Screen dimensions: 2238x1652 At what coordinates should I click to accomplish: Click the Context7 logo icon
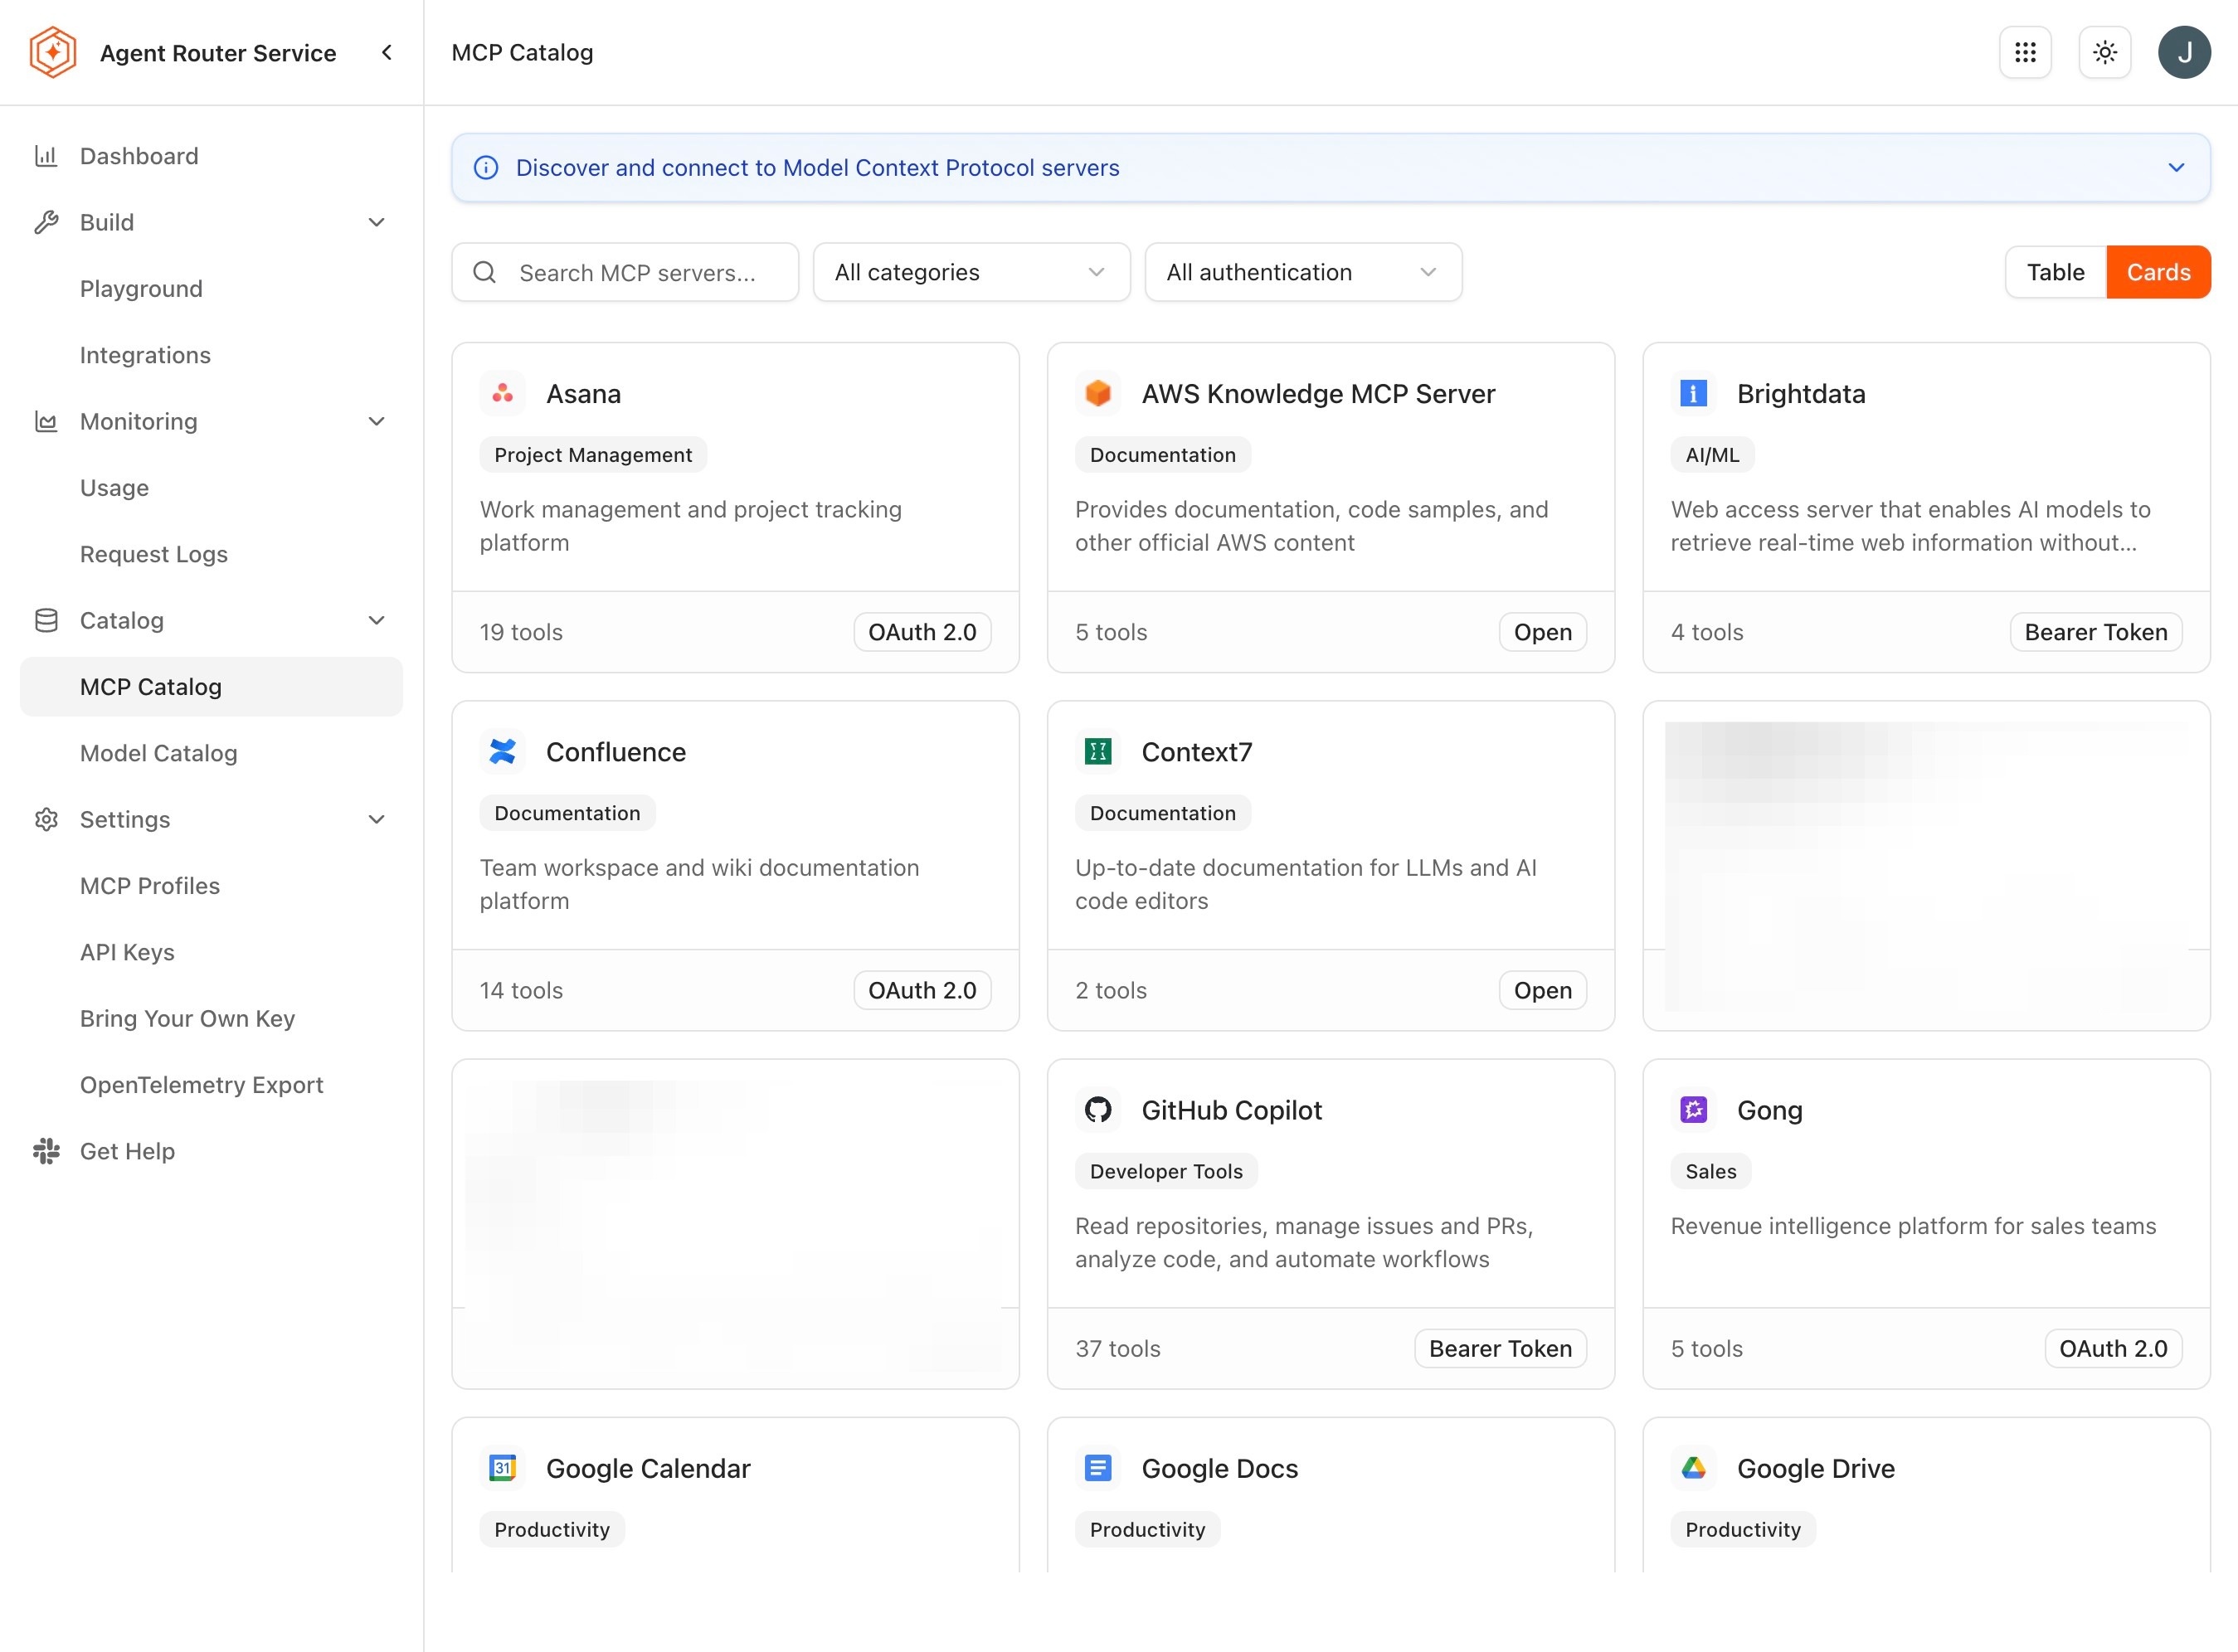click(x=1098, y=751)
